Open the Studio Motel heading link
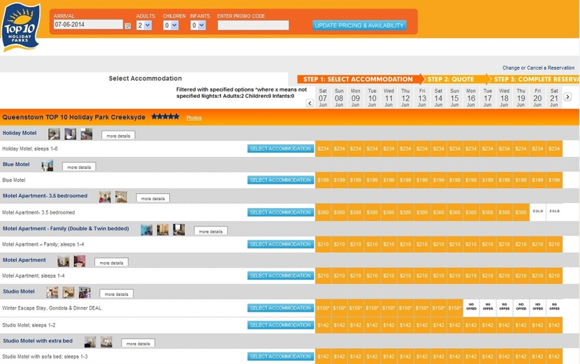This screenshot has height=364, width=580. click(x=19, y=291)
